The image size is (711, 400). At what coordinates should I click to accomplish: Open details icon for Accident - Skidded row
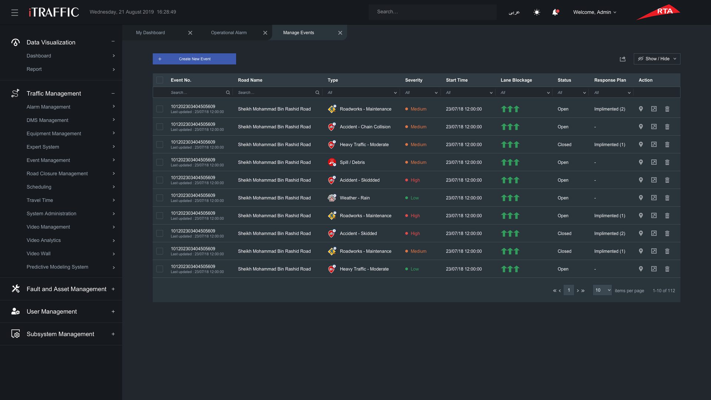point(654,233)
